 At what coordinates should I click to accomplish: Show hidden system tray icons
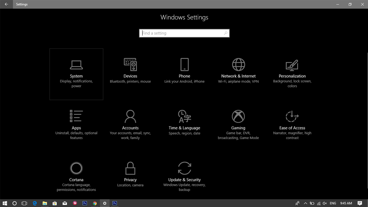[305, 203]
